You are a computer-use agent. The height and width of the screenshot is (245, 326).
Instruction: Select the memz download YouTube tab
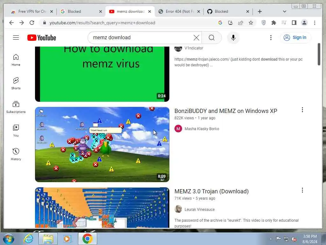130,11
